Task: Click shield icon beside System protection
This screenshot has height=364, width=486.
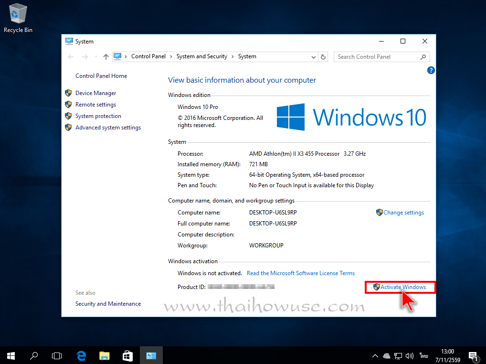Action: 68,116
